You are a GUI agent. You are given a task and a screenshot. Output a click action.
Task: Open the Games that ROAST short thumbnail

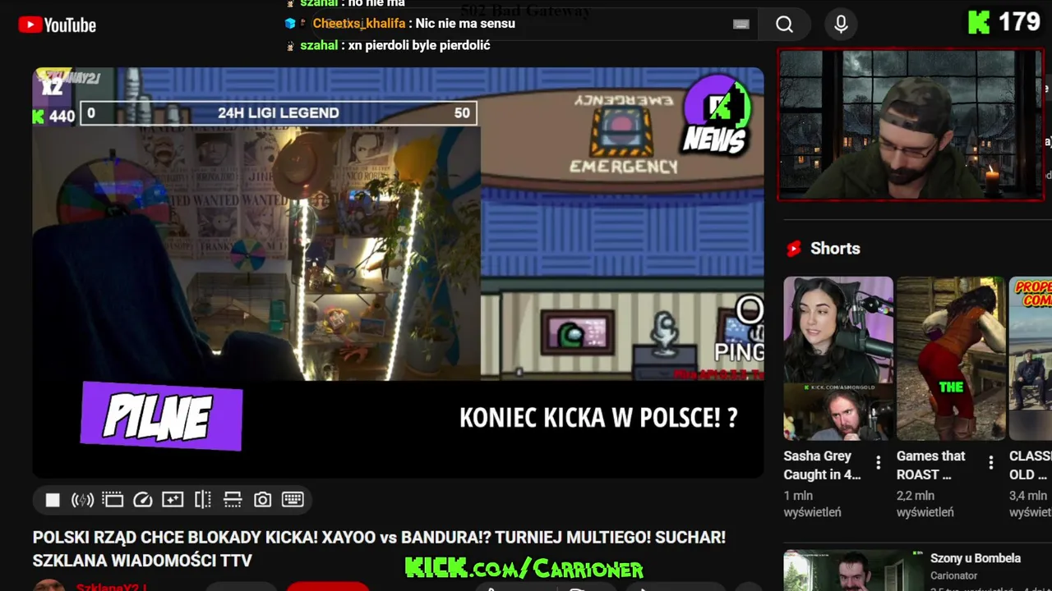pos(951,358)
